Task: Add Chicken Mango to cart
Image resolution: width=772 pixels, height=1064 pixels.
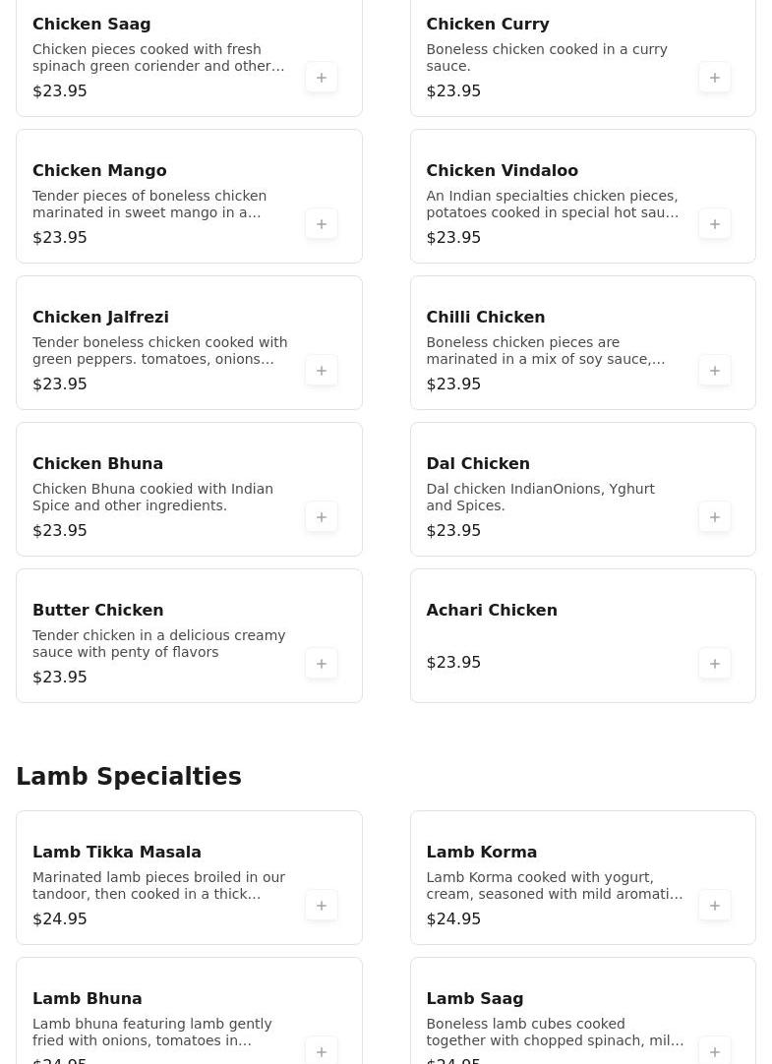Action: (322, 224)
